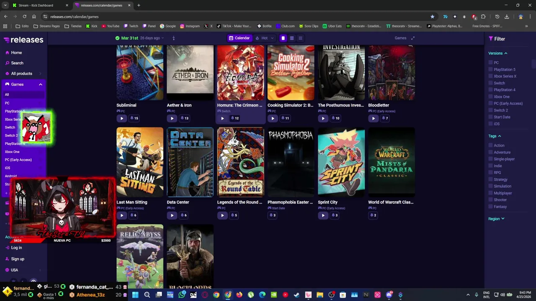Viewport: 536px width, 301px height.
Task: Click the fullscreen expand icon next to Games
Action: tap(412, 38)
